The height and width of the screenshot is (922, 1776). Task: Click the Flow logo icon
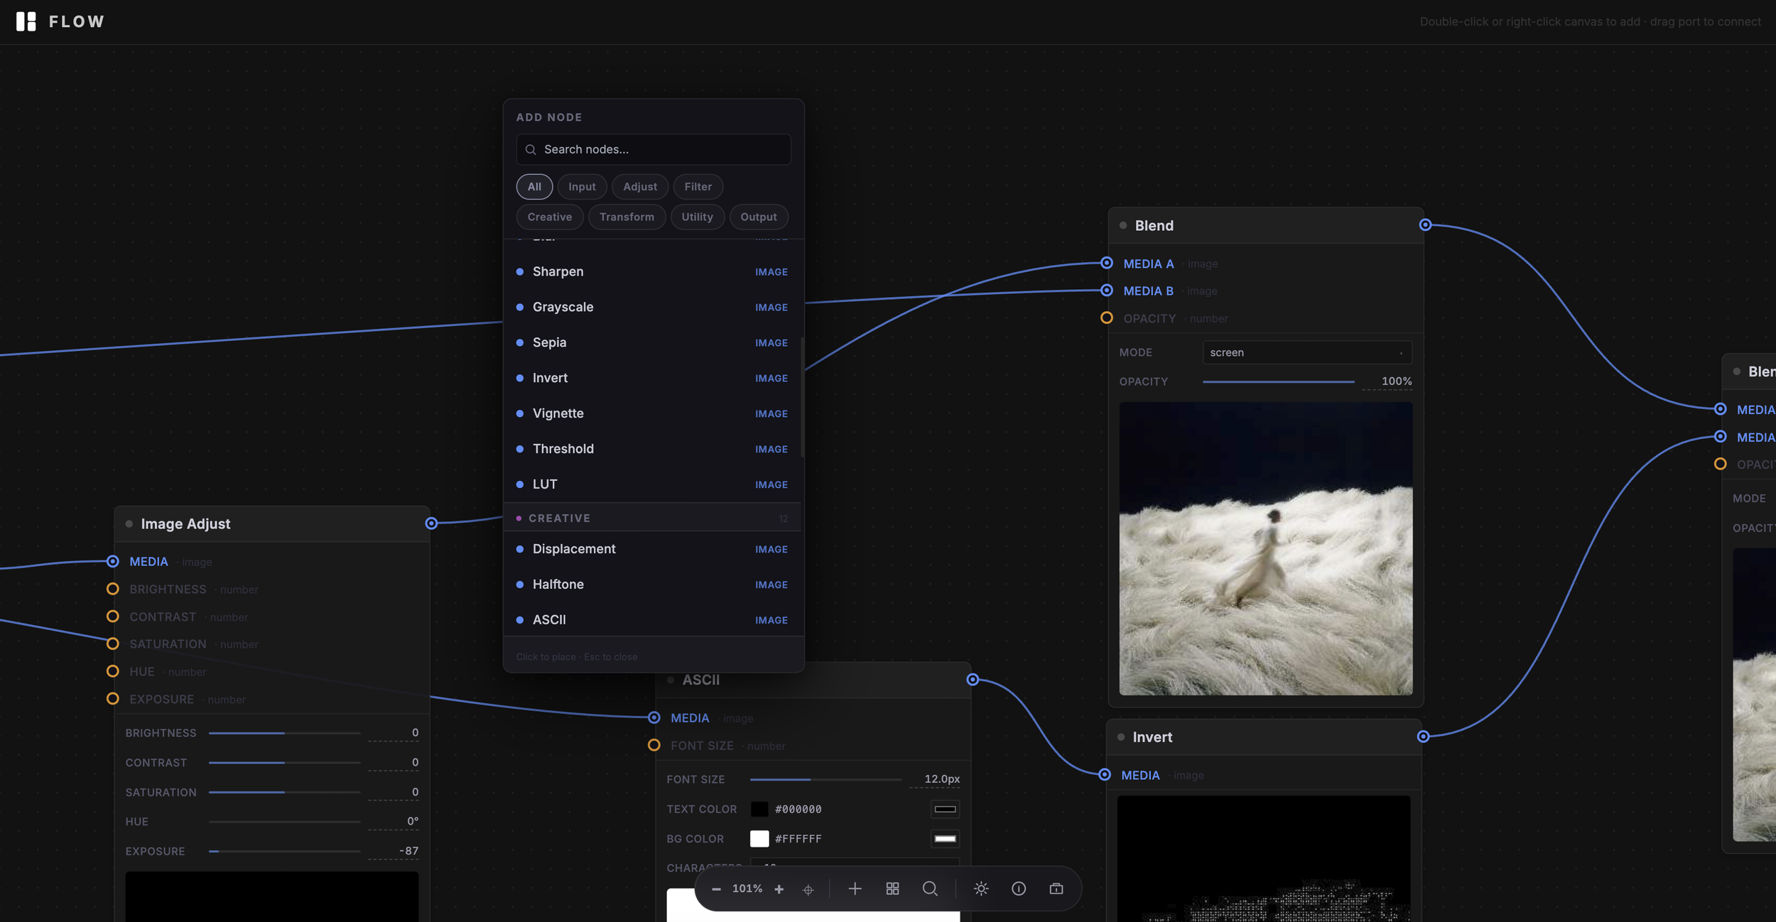pos(26,21)
